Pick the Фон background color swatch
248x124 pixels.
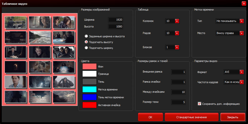[89, 67]
